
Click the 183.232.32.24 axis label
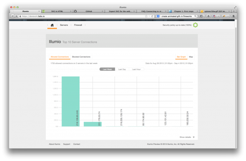(x=187, y=118)
